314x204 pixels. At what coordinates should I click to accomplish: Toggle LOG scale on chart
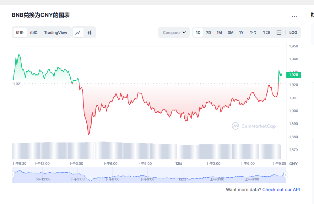coord(293,33)
